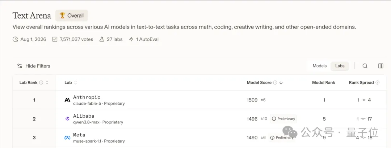Click the Model Rank column header

[x=323, y=83]
